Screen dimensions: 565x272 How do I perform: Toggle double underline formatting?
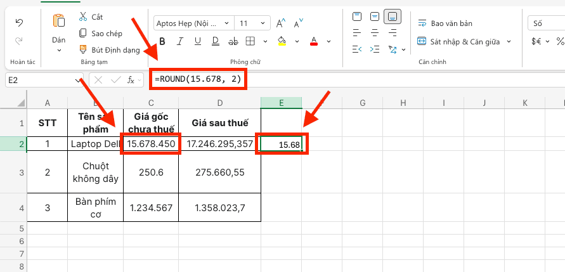coord(216,41)
